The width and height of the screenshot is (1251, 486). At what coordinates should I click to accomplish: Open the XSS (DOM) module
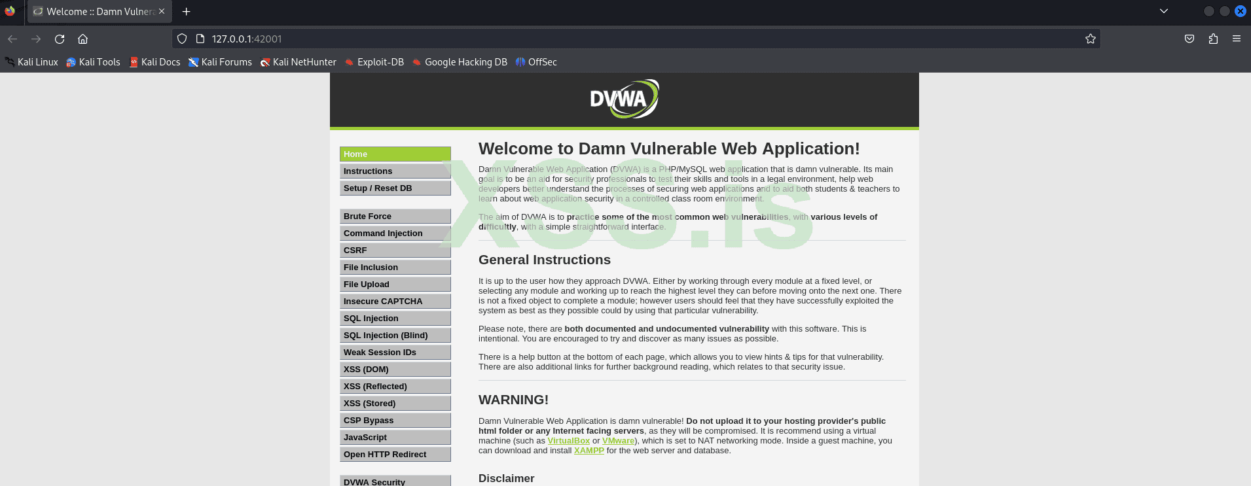pos(395,369)
